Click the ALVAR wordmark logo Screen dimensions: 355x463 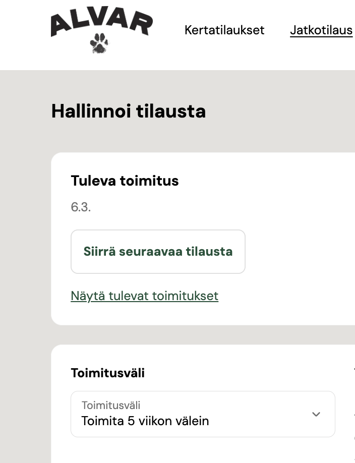(x=101, y=23)
